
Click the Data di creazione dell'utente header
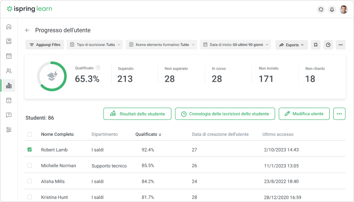point(220,134)
